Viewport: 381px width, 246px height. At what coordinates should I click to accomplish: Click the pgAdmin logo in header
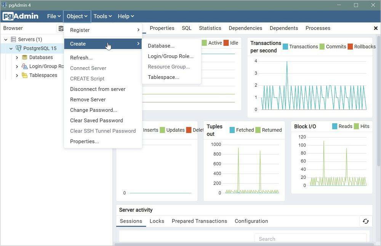[21, 16]
